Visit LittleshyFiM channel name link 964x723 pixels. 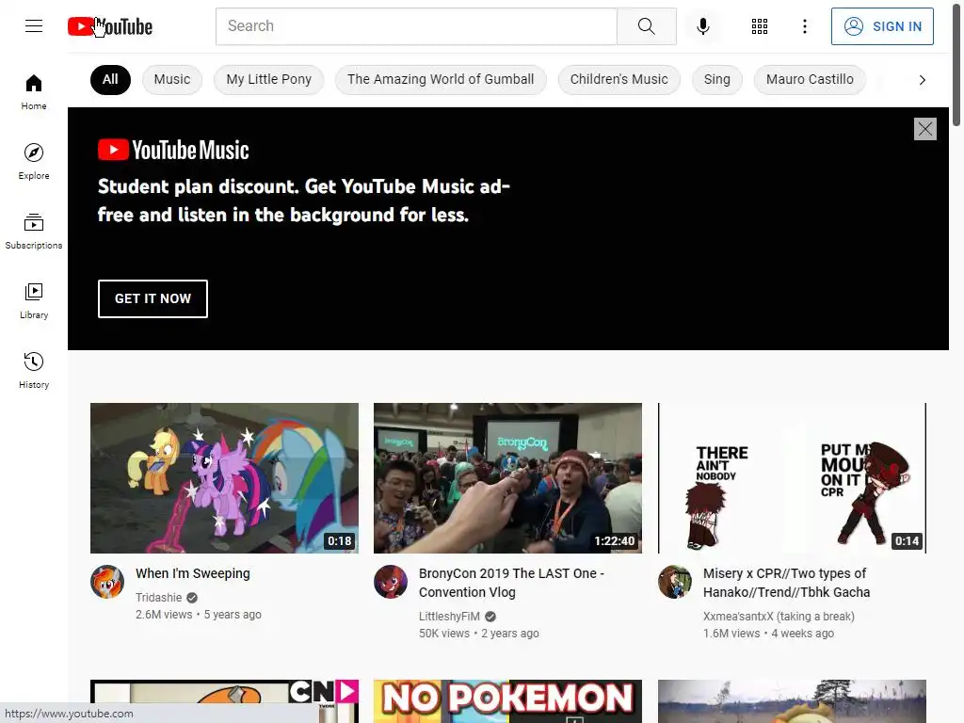(x=449, y=617)
